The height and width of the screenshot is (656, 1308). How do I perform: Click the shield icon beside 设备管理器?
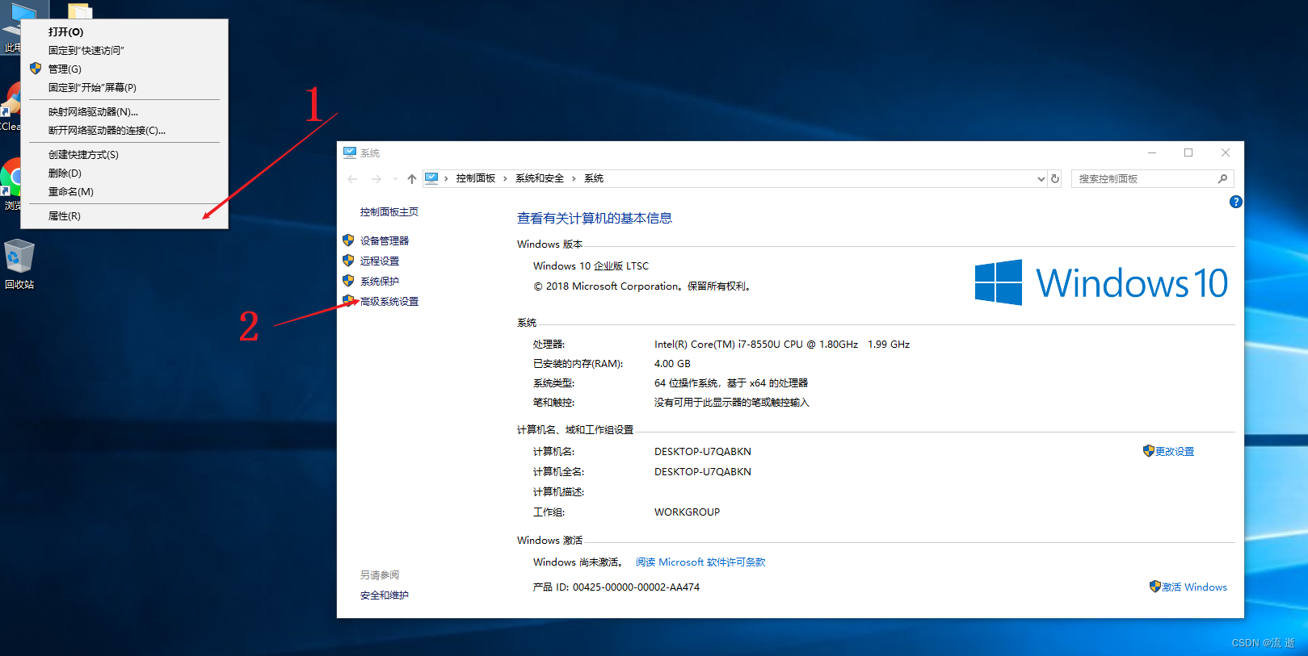pos(348,240)
